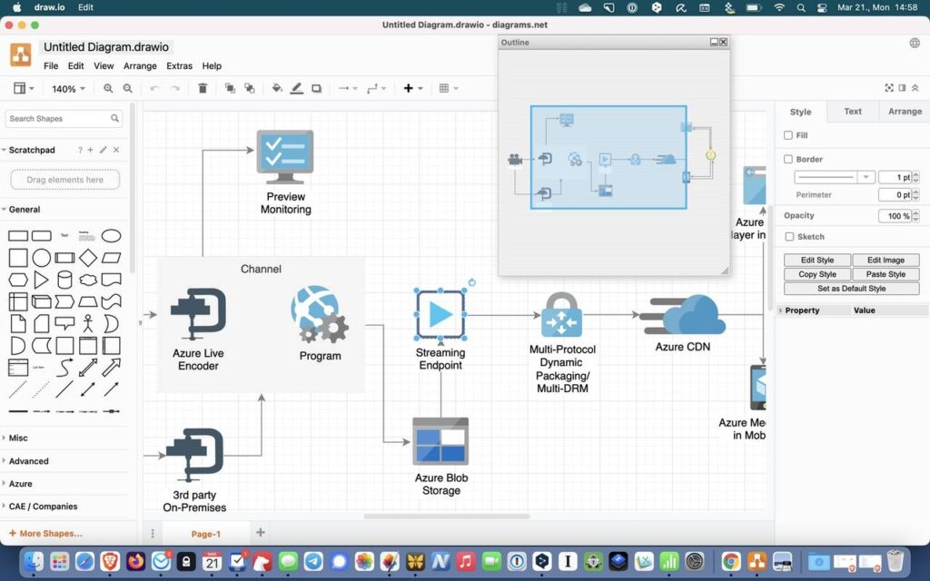
Task: Select the cloud shape in General
Action: [x=88, y=280]
